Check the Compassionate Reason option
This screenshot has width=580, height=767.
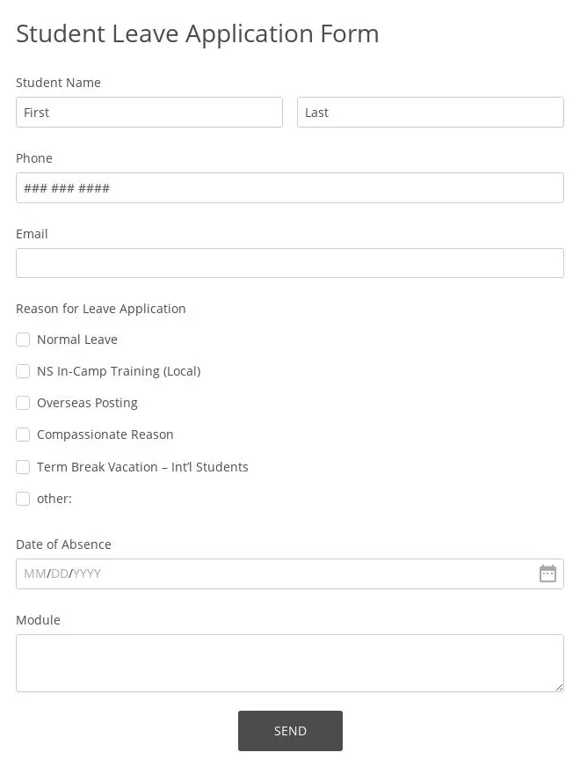(x=23, y=435)
